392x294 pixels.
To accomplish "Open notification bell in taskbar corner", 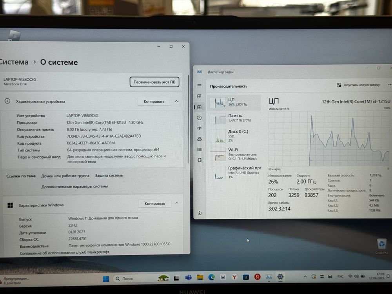I will (388, 276).
